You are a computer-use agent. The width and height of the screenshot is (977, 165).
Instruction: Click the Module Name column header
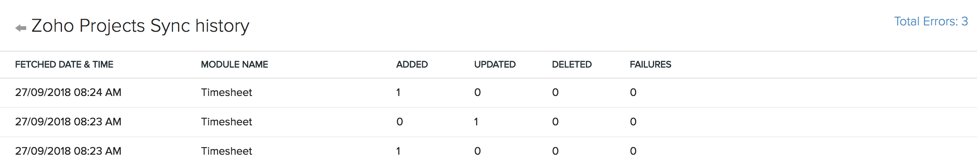click(234, 65)
